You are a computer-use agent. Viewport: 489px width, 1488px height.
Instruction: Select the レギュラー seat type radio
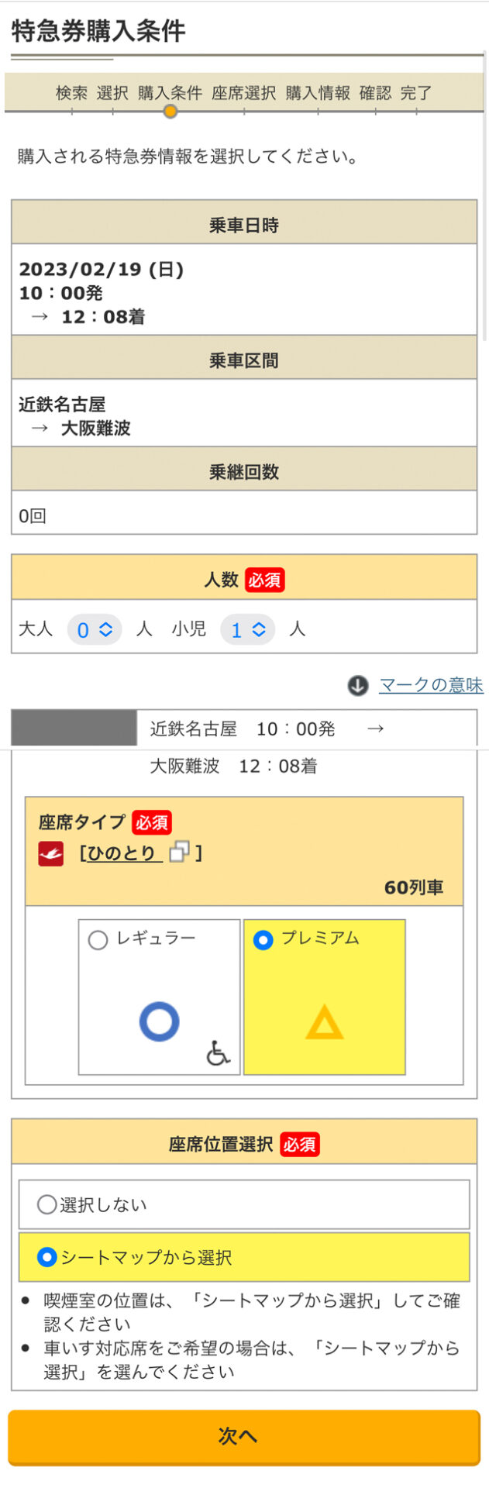pos(98,941)
